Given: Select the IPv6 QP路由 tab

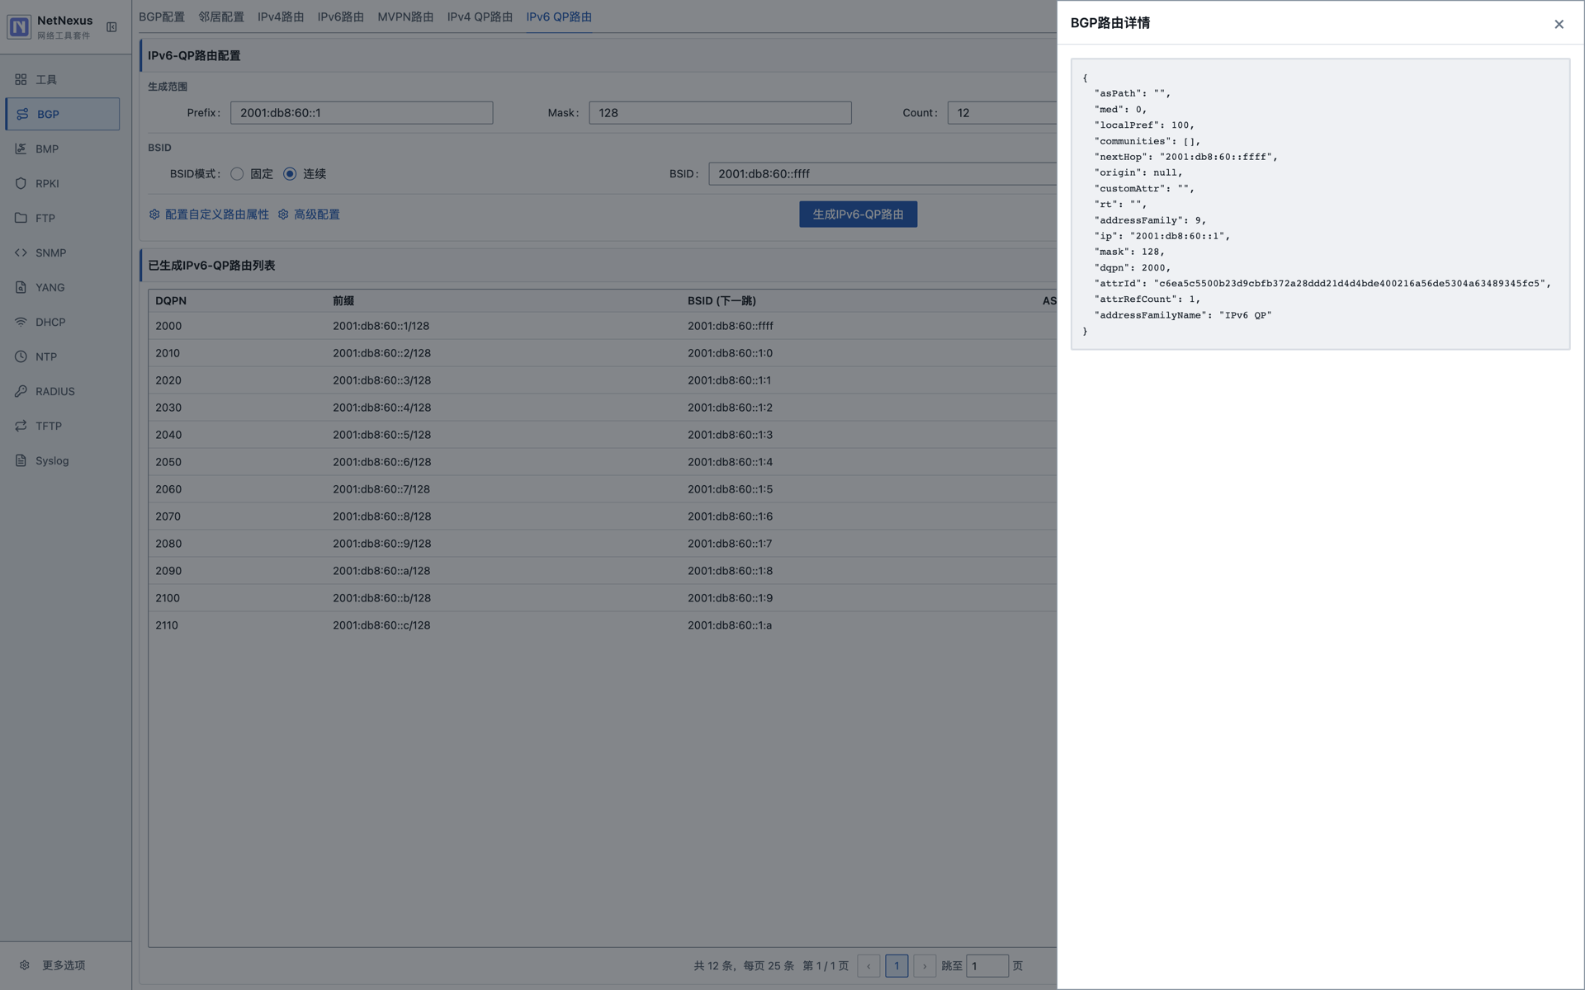Looking at the screenshot, I should pos(559,16).
